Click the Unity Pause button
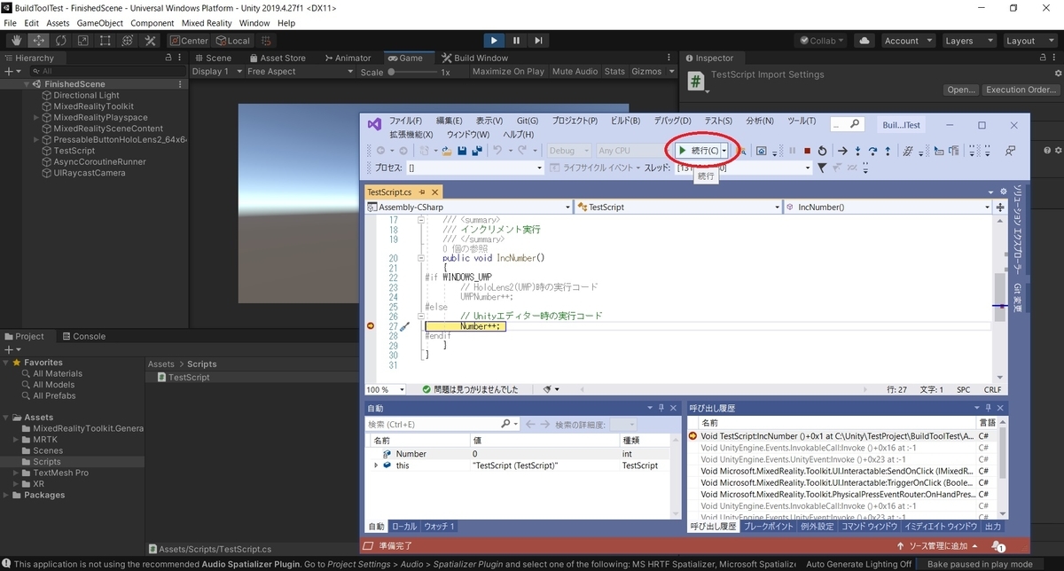This screenshot has width=1064, height=571. (516, 41)
